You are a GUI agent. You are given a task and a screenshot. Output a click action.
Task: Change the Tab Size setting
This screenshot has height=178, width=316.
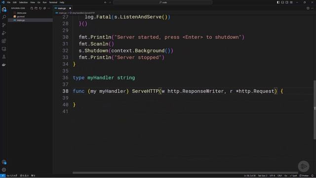[263, 176]
